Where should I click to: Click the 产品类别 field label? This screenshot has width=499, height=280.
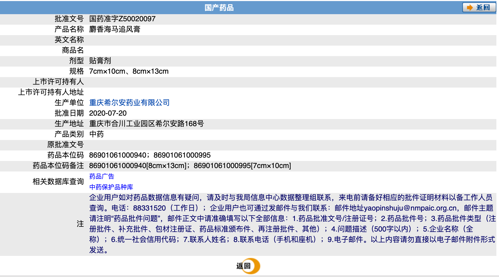tap(69, 134)
